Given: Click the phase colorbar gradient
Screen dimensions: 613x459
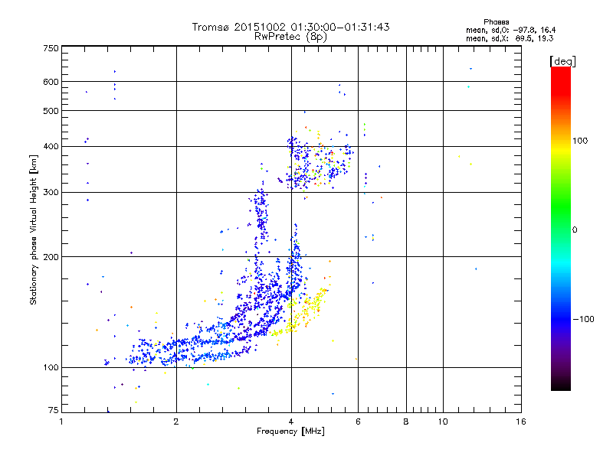Looking at the screenshot, I should (x=561, y=229).
